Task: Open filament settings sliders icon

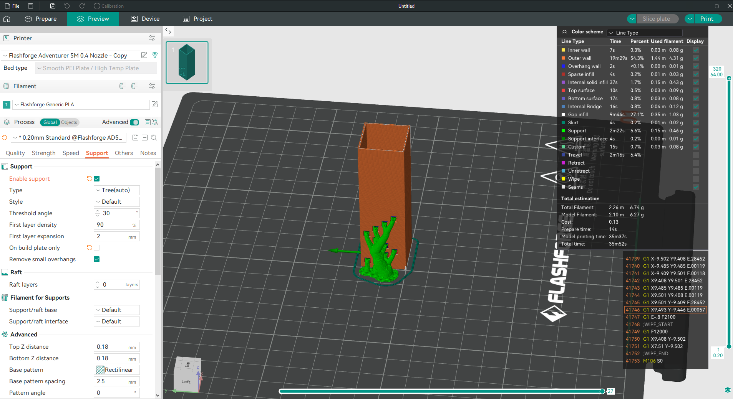Action: (152, 86)
